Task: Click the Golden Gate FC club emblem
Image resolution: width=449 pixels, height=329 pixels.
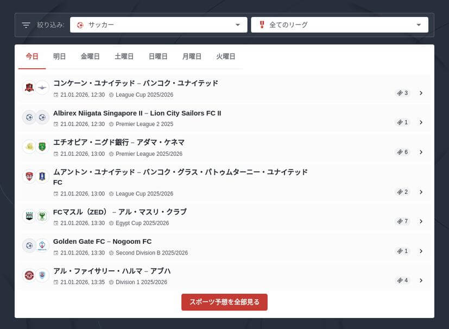Action: pos(30,245)
